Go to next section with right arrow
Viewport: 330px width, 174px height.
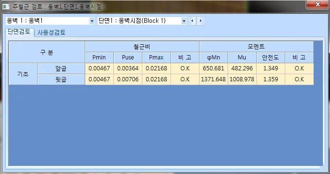click(200, 21)
